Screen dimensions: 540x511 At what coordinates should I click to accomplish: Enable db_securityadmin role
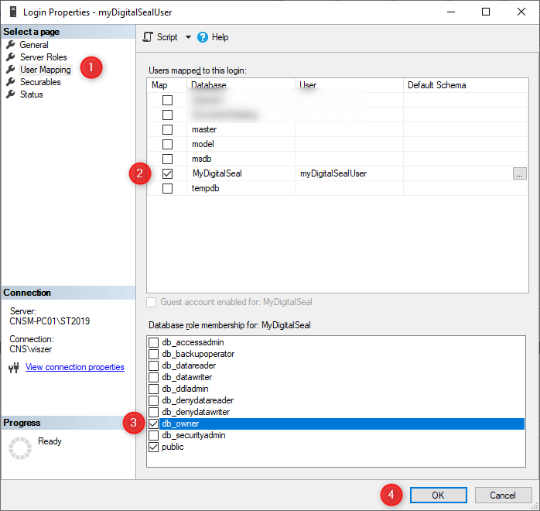pyautogui.click(x=153, y=436)
